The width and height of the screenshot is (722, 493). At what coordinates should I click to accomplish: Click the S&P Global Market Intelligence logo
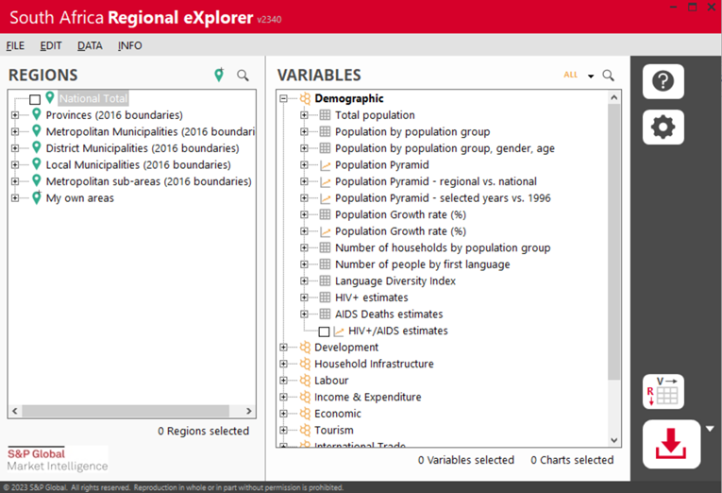pyautogui.click(x=58, y=459)
